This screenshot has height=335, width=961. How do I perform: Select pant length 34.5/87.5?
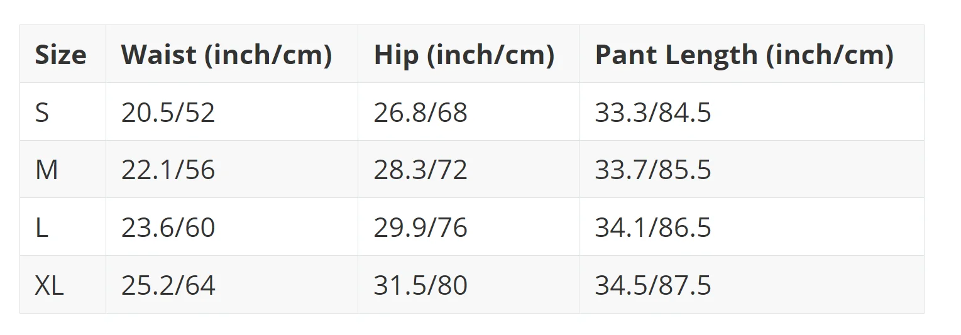click(x=653, y=285)
